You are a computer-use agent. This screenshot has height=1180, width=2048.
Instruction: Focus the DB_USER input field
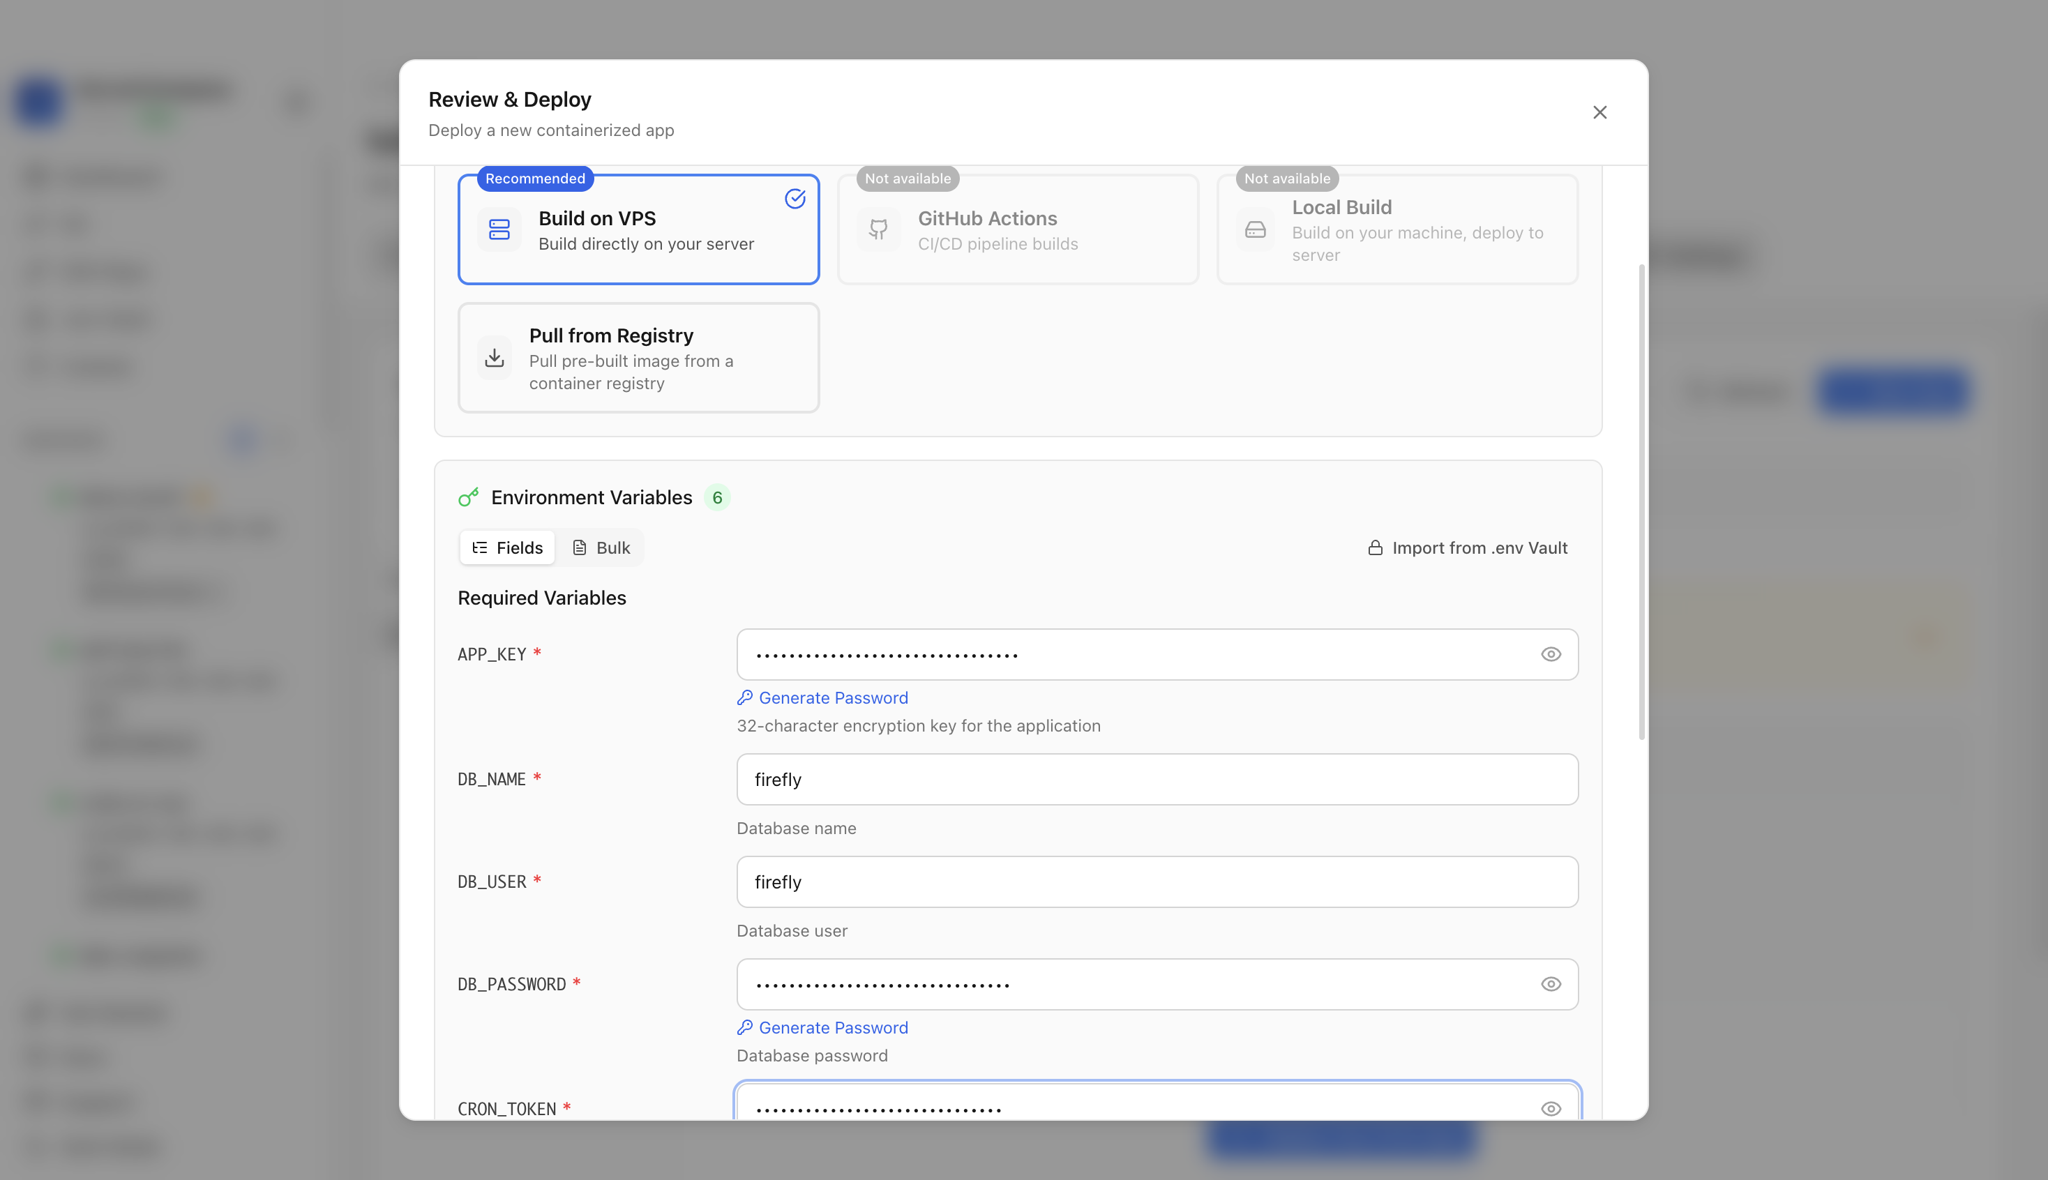point(1157,882)
